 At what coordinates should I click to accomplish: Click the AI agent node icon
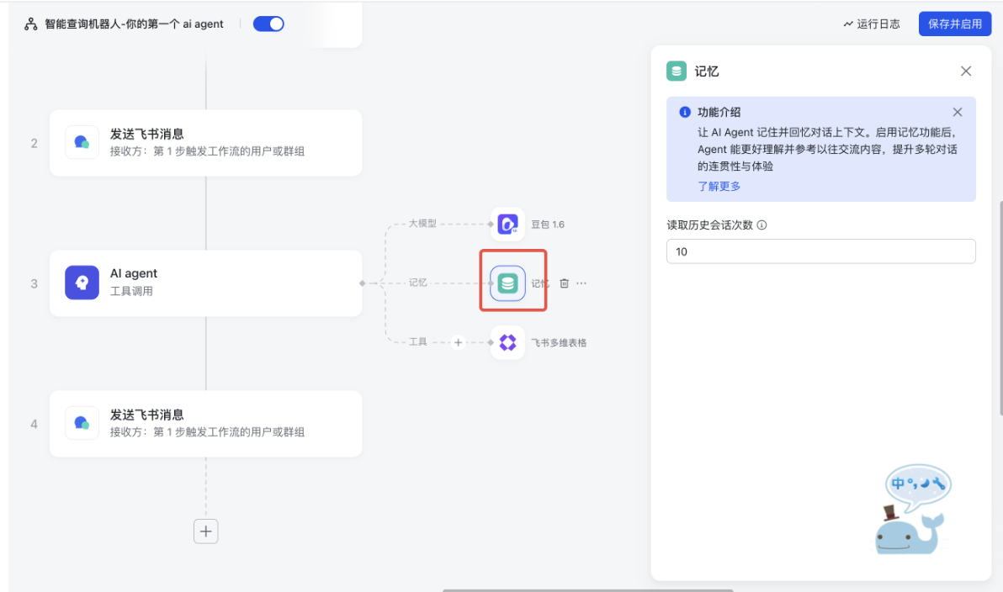[x=82, y=283]
